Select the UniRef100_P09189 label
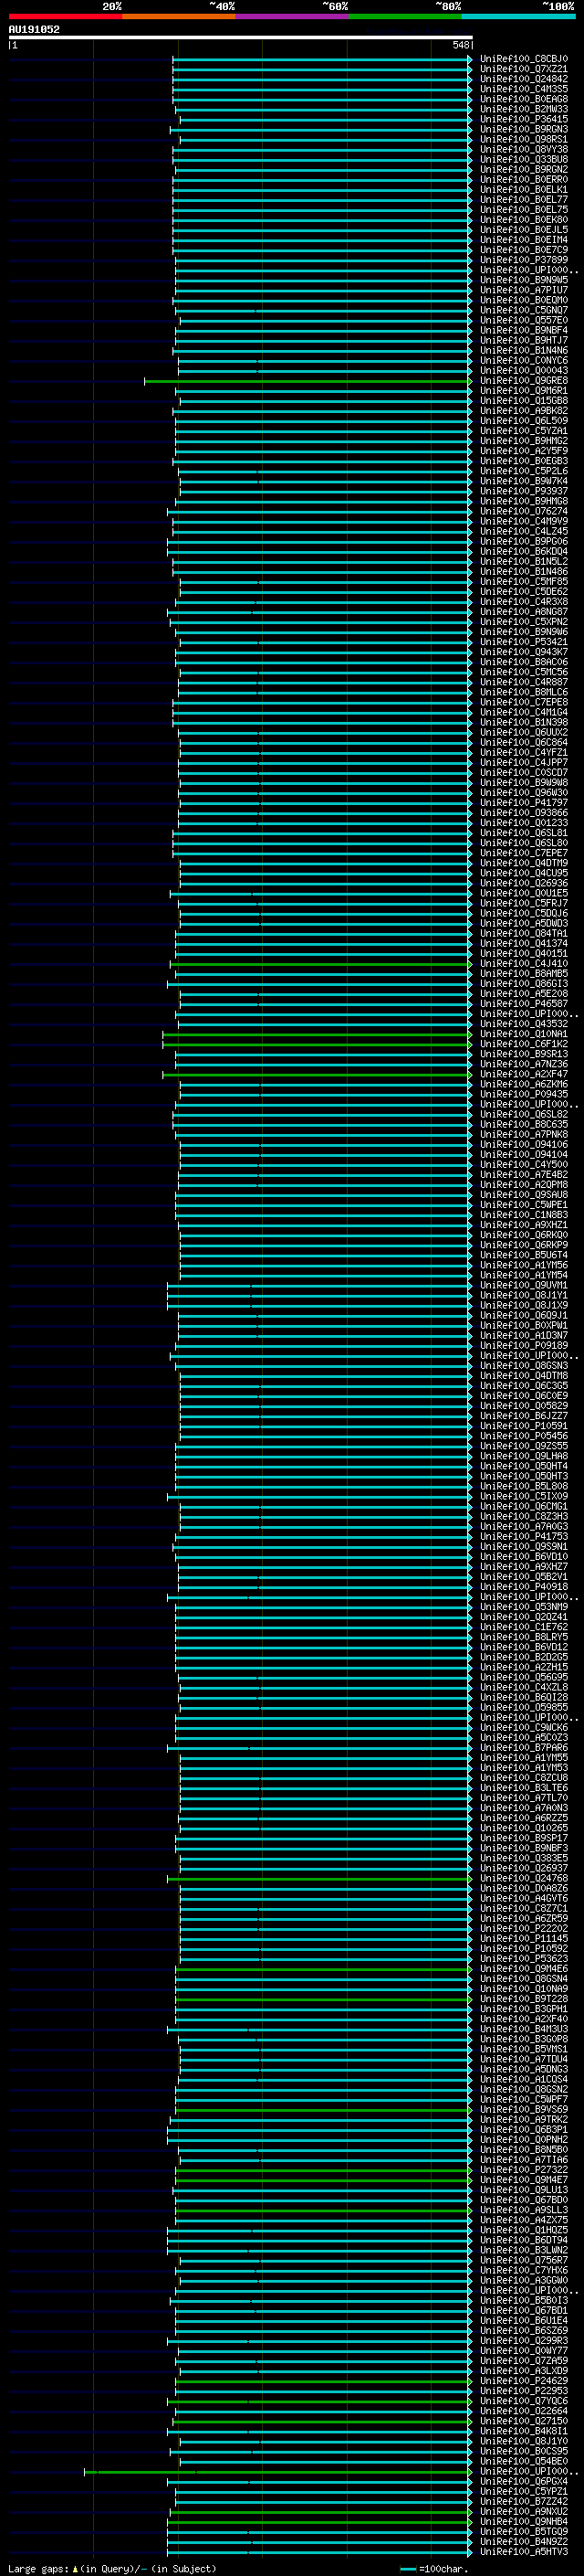Screen dimensions: 584x2576 pyautogui.click(x=523, y=1346)
